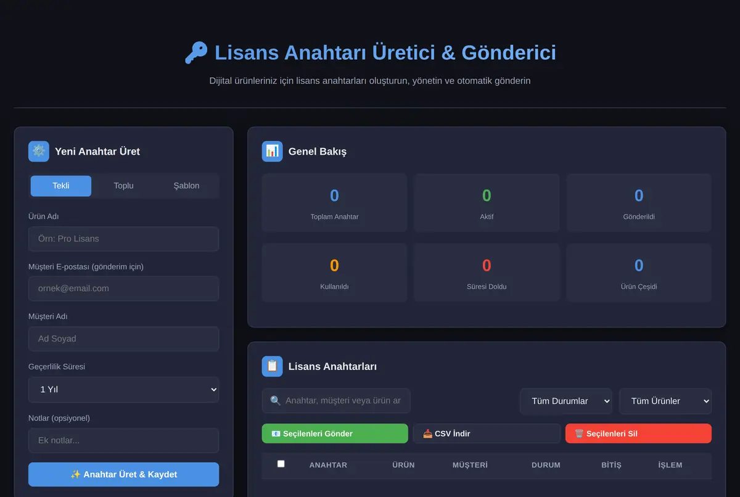The height and width of the screenshot is (497, 740).
Task: Click the Yeni Anahtar Üret panel heading
Action: (97, 152)
